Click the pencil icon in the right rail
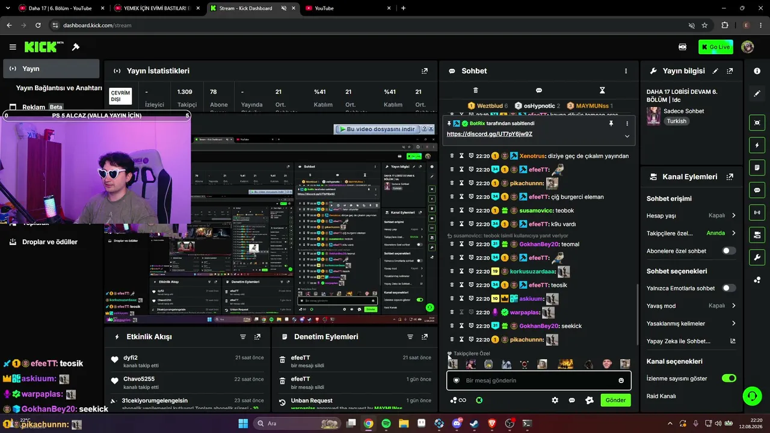 [757, 94]
